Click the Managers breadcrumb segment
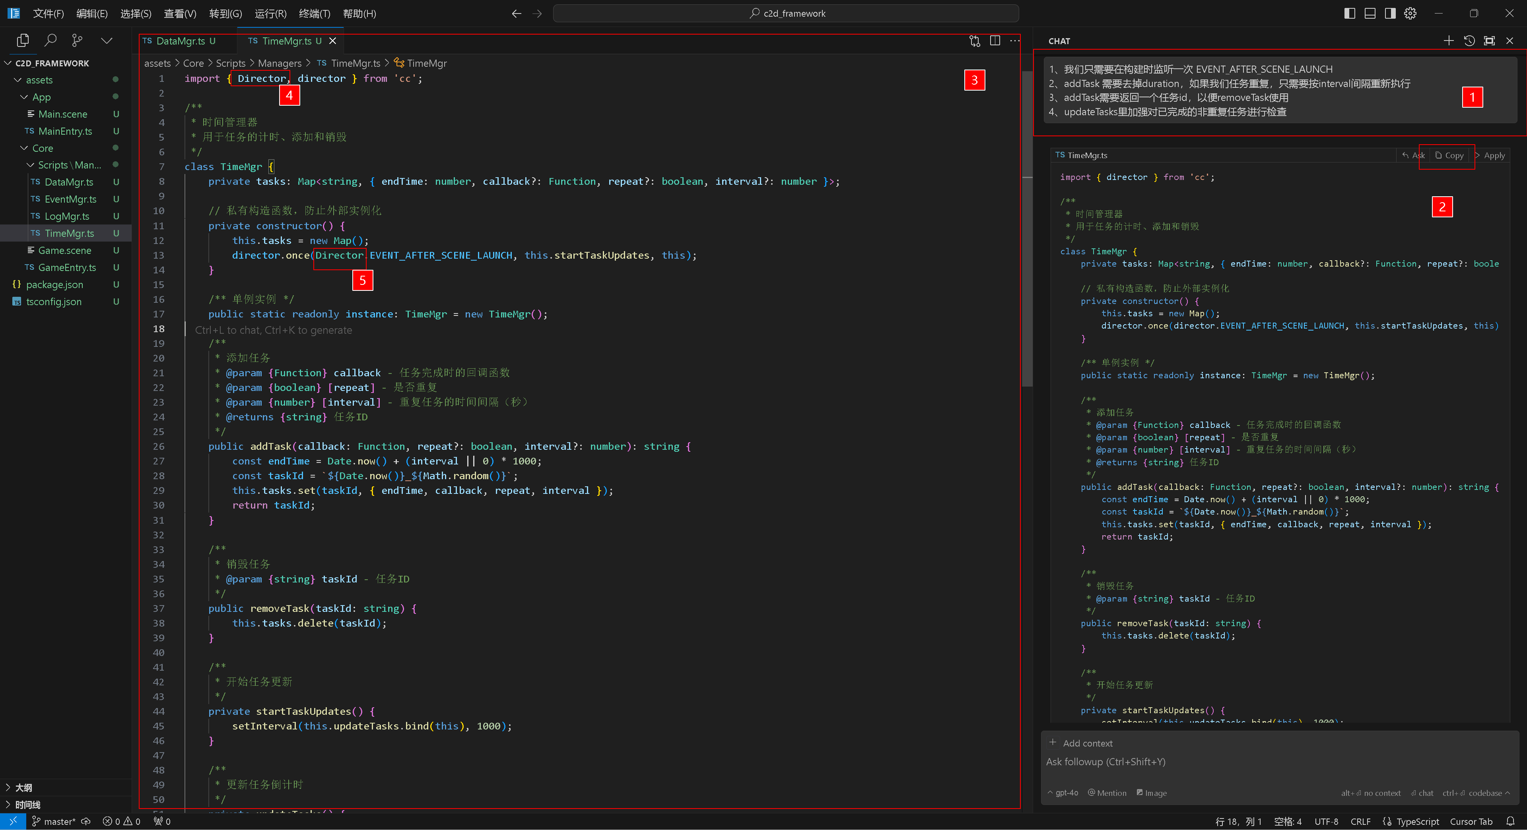1527x830 pixels. (279, 64)
